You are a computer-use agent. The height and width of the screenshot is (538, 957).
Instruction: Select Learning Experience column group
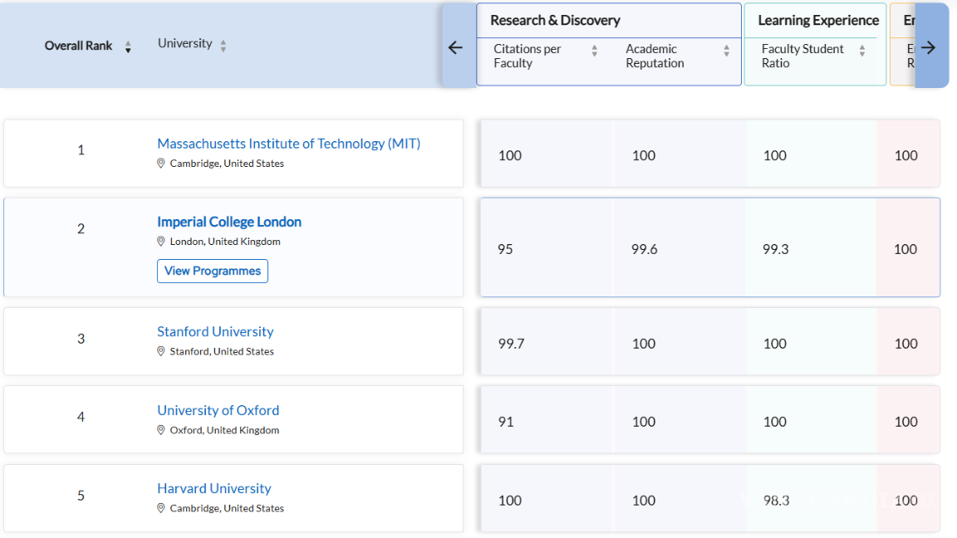click(x=817, y=21)
